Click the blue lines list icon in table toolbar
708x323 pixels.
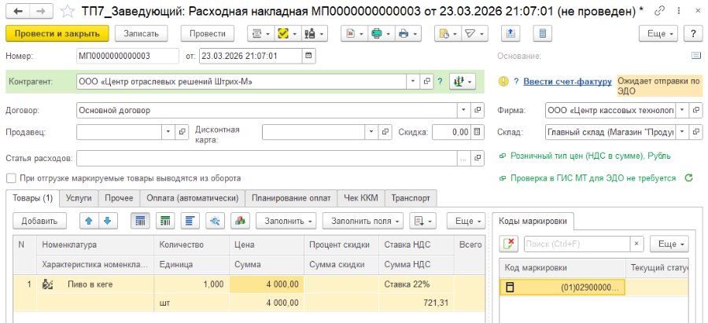(190, 221)
